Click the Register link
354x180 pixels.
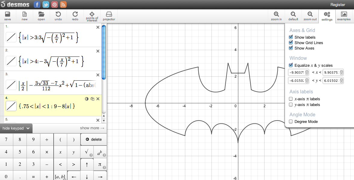337,5
